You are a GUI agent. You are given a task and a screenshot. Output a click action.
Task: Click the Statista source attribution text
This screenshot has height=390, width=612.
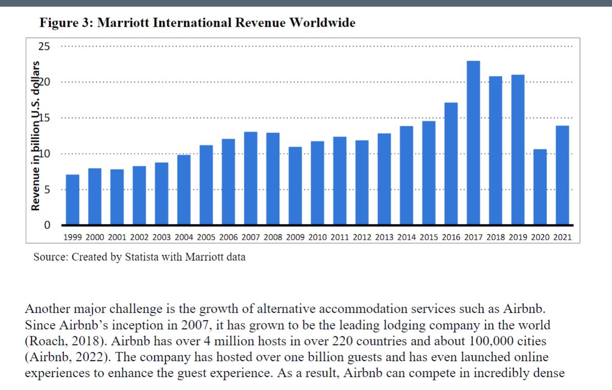point(139,257)
